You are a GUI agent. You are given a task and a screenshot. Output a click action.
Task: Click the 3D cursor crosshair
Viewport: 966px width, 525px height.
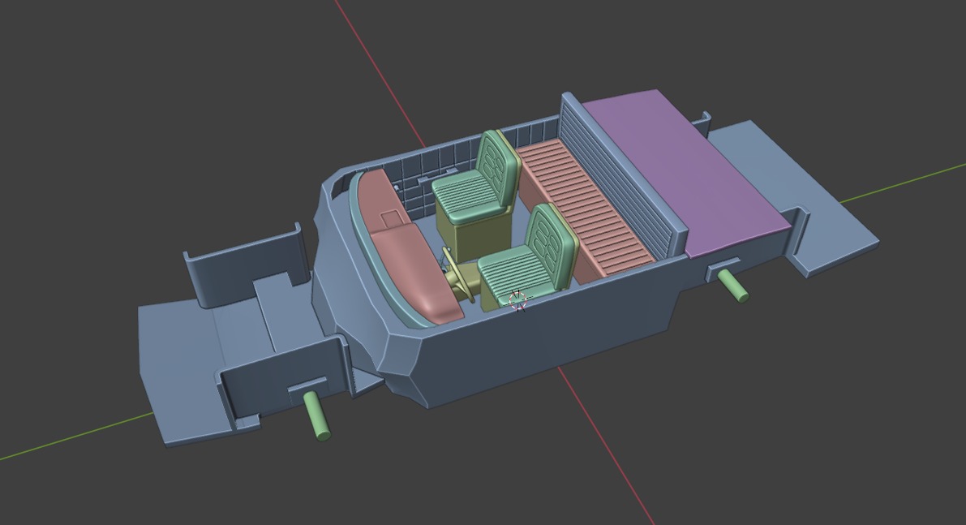coord(518,300)
